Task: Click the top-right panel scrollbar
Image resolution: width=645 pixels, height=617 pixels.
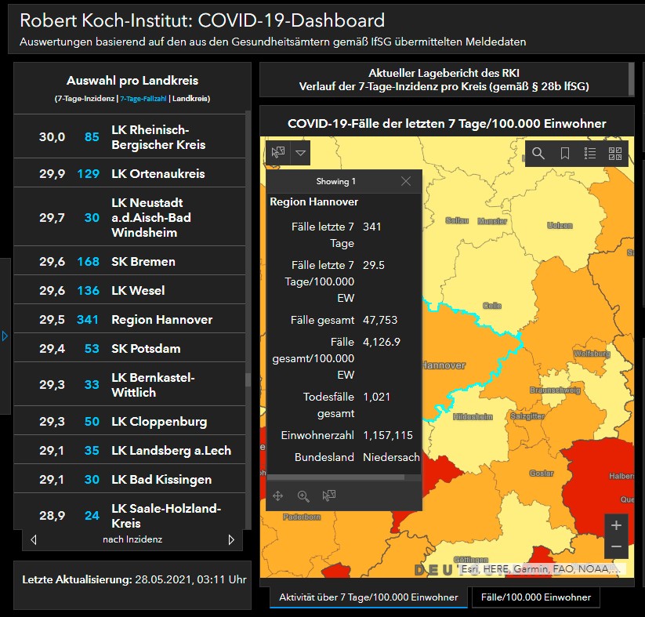Action: tap(632, 78)
